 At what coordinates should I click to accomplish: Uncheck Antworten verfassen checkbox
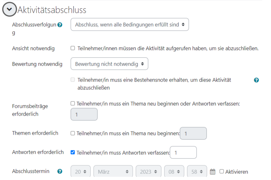[73, 152]
